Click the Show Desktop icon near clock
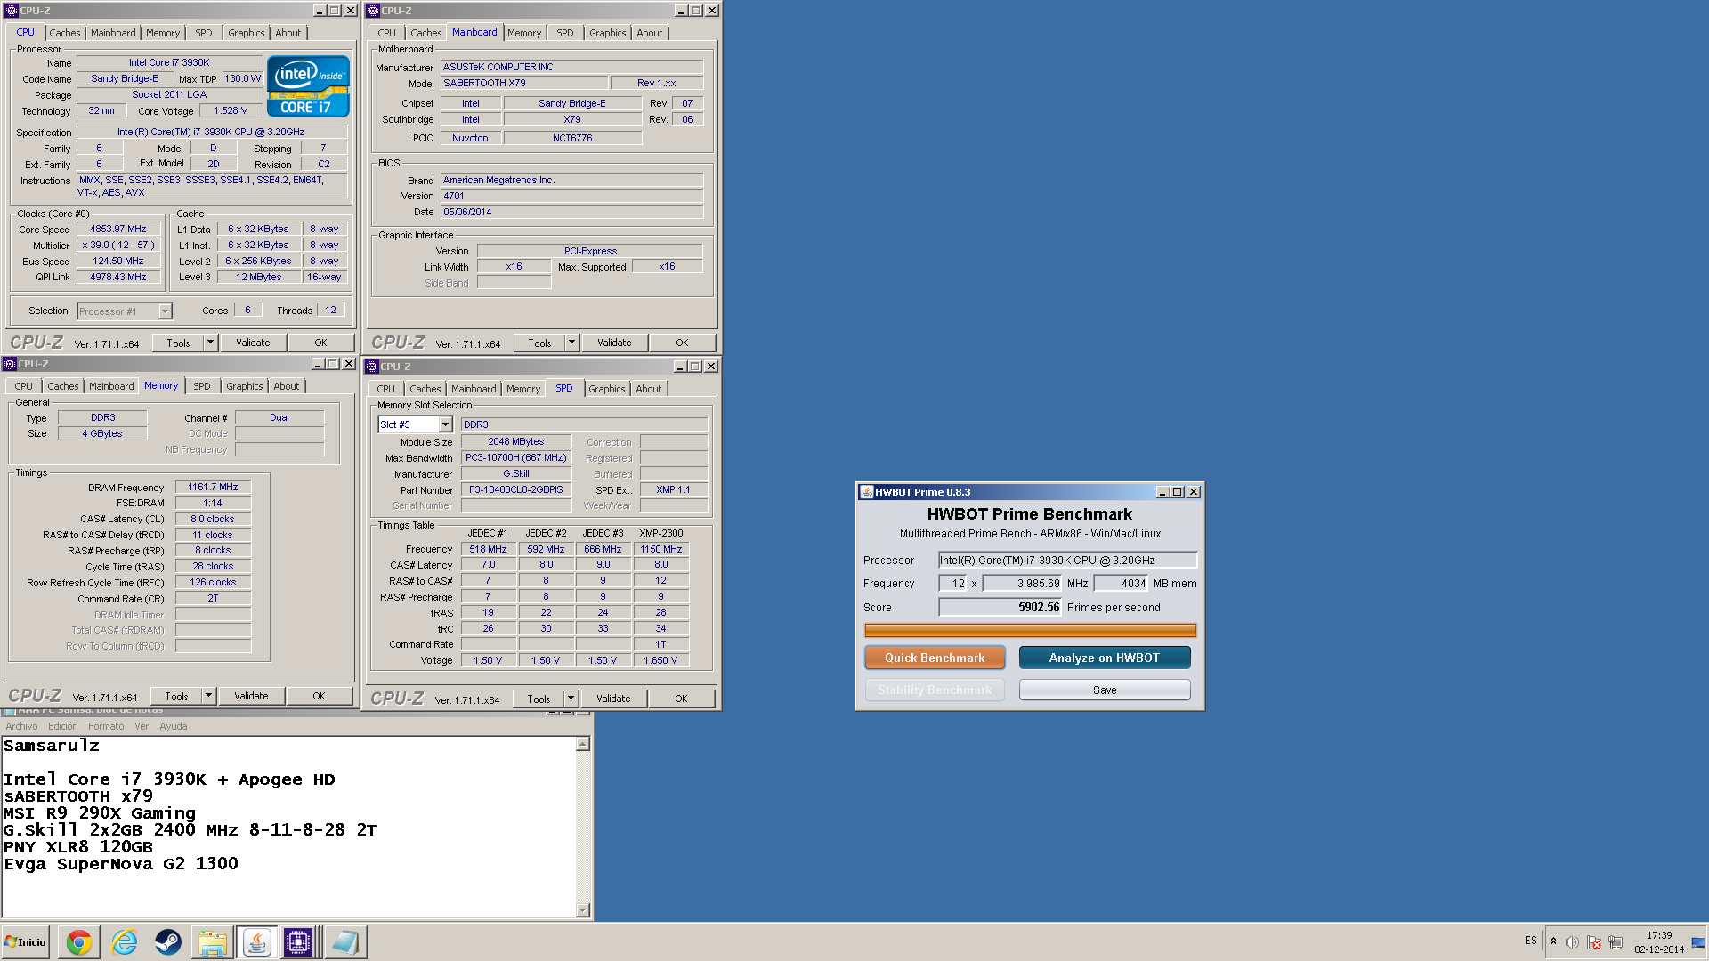This screenshot has width=1709, height=961. click(1697, 942)
